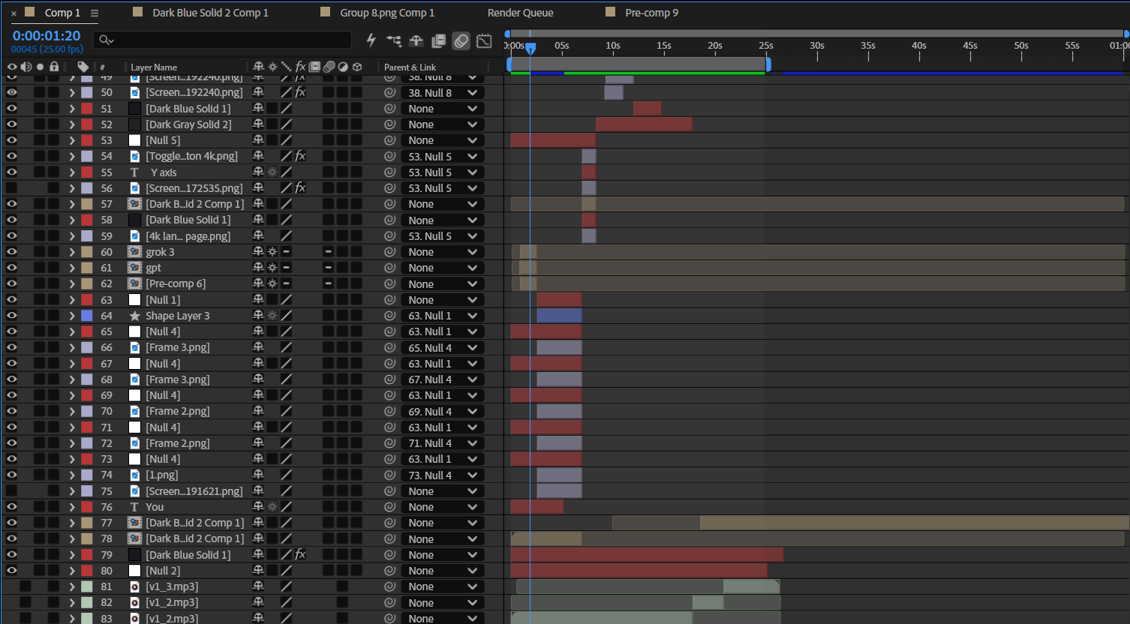The width and height of the screenshot is (1130, 624).
Task: Click the Quality switch on Dark Gray Solid 2
Action: [286, 124]
